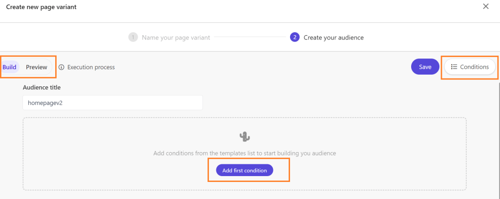
Task: Click the Create new page variant heading
Action: pos(41,7)
